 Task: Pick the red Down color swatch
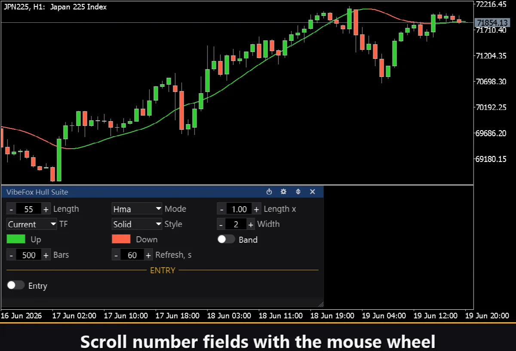[121, 239]
